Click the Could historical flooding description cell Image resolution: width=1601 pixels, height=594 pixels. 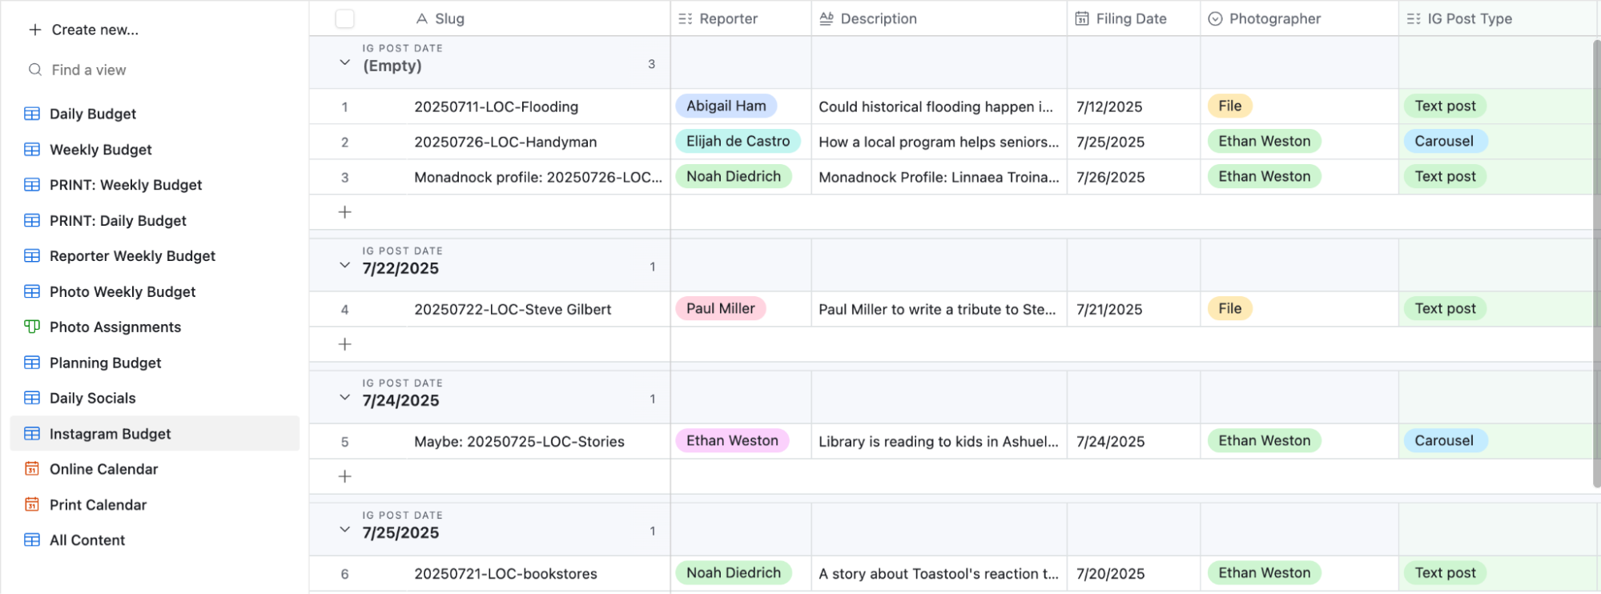point(939,106)
